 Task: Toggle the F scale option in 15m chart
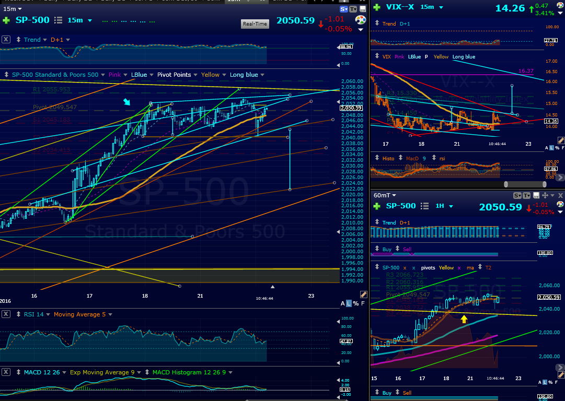point(363,303)
